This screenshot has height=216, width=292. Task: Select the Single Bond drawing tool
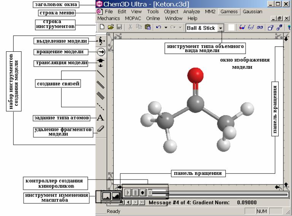coord(100,74)
